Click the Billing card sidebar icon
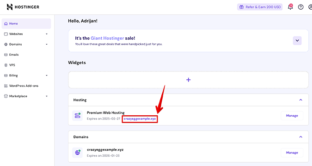Image resolution: width=312 pixels, height=166 pixels. pos(6,76)
